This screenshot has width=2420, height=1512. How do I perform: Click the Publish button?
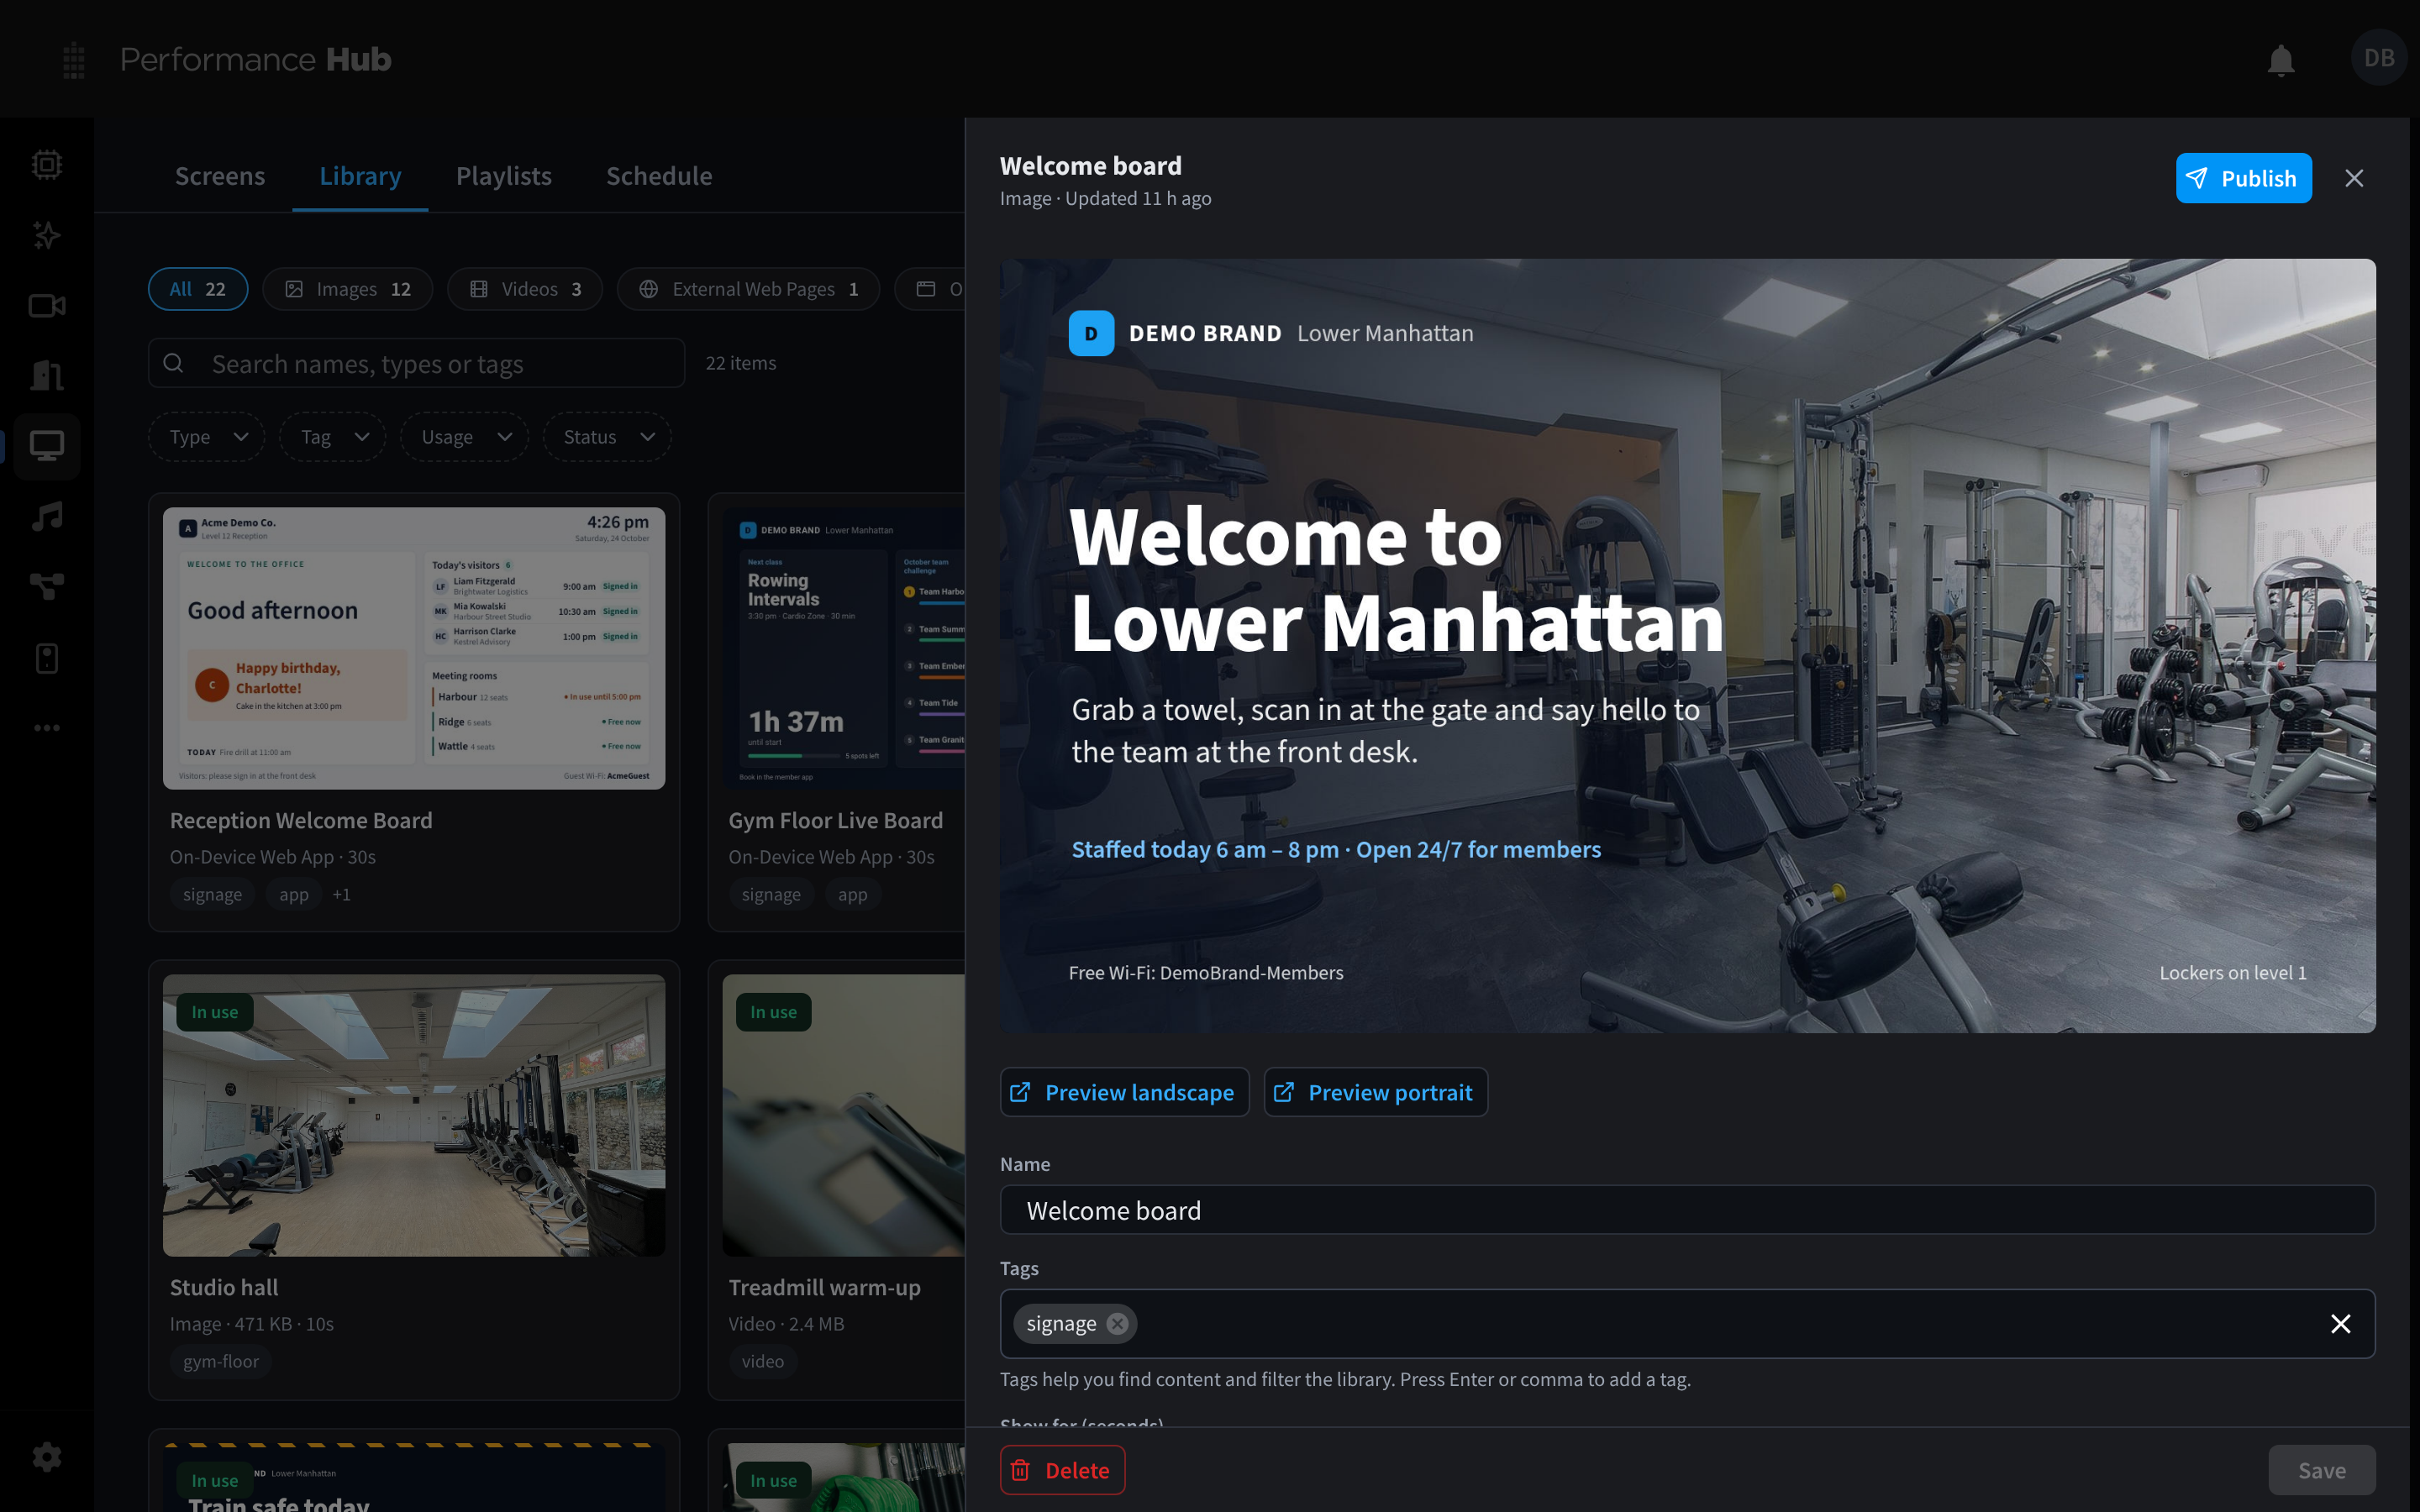click(2243, 178)
